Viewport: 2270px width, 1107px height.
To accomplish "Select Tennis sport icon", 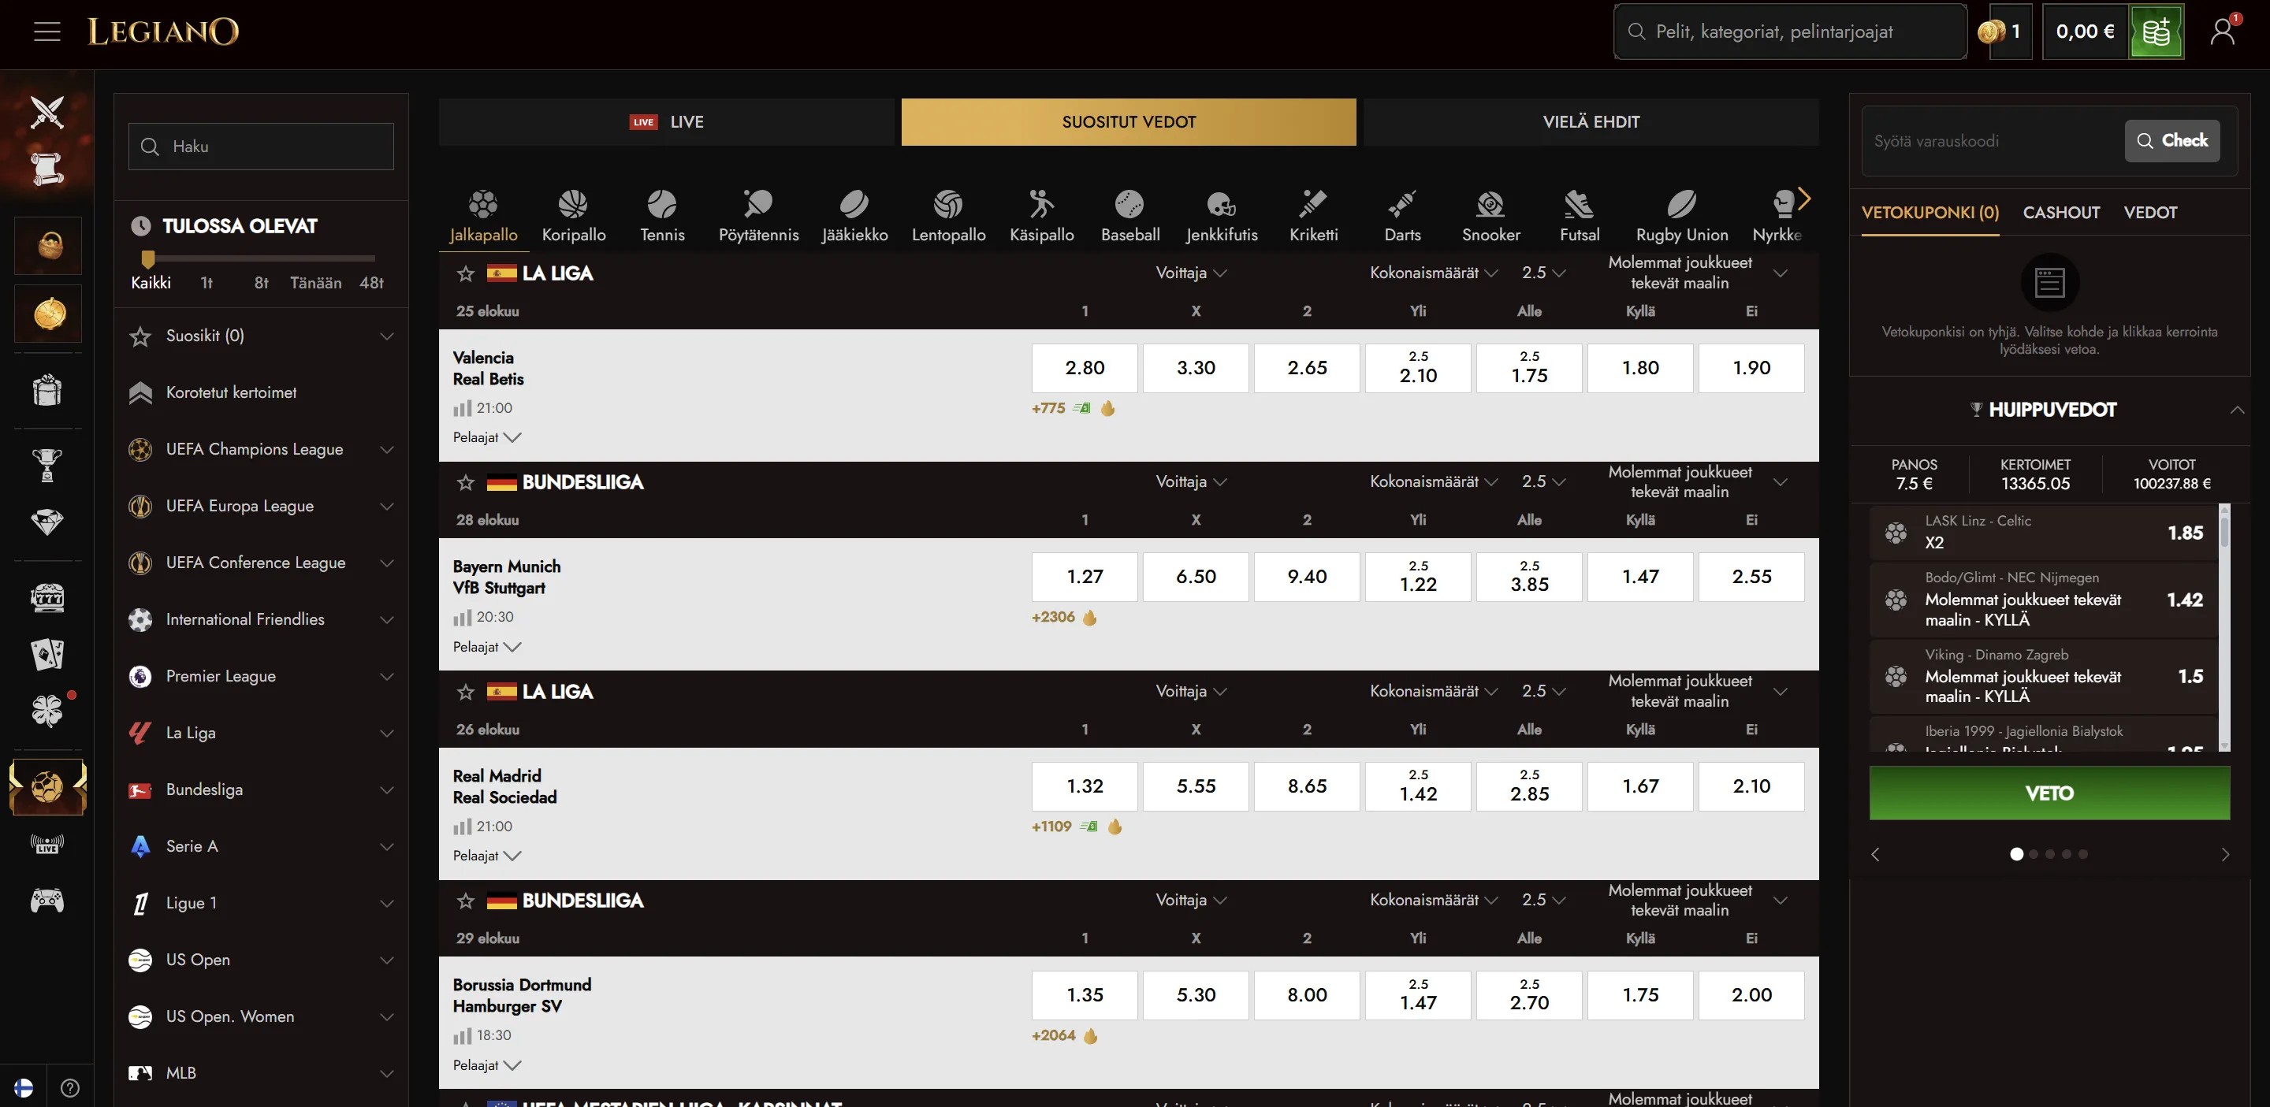I will click(x=662, y=216).
